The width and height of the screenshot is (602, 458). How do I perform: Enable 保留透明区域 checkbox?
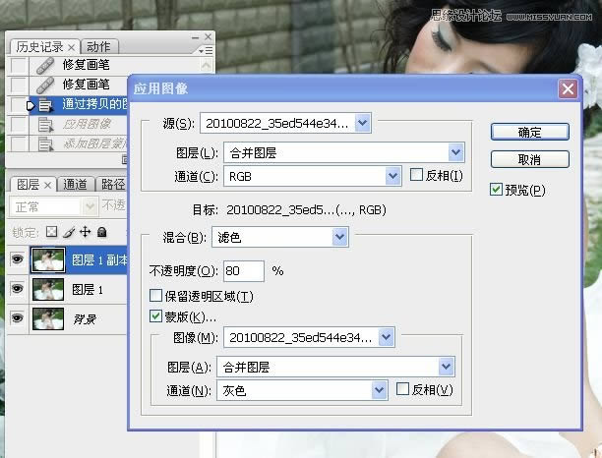pyautogui.click(x=155, y=296)
